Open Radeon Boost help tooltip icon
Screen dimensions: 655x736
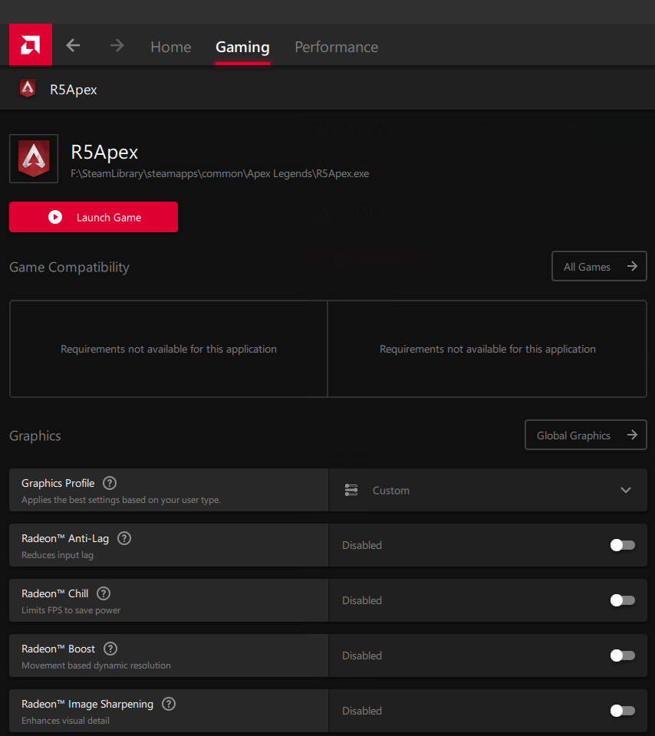[110, 649]
